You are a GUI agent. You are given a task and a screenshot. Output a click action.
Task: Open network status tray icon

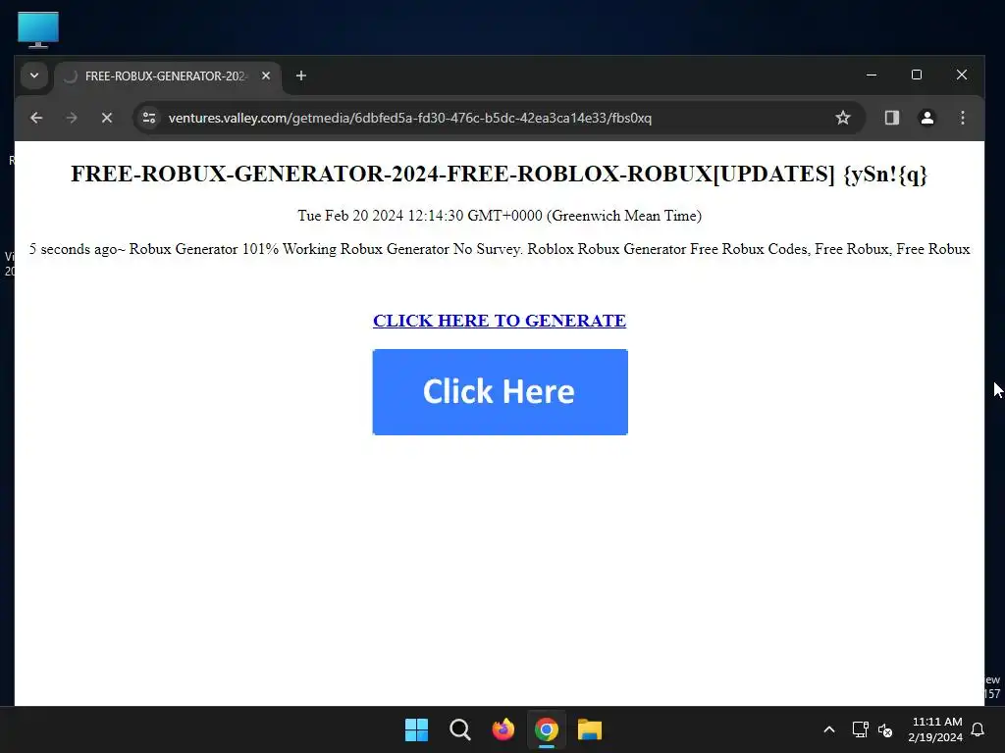click(860, 729)
